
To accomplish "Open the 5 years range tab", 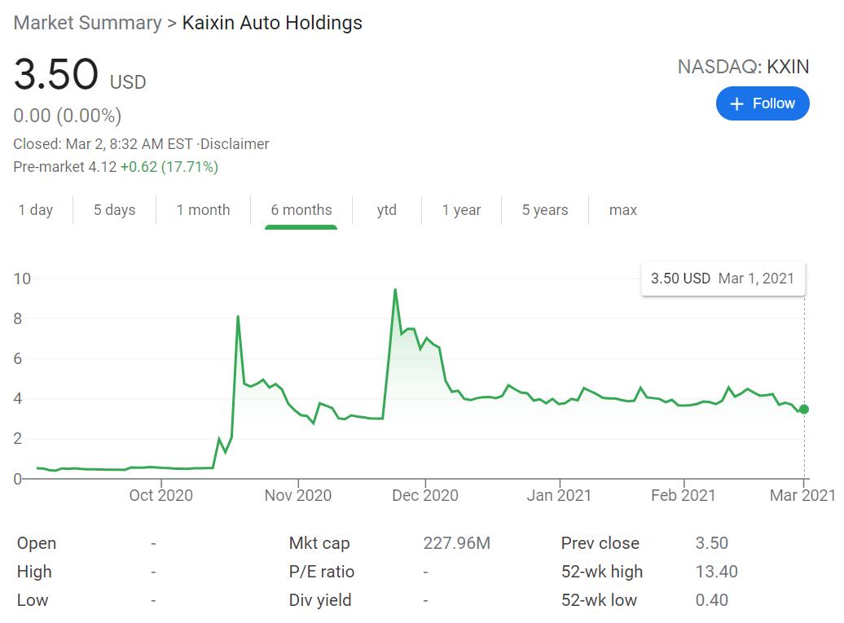I will tap(545, 210).
